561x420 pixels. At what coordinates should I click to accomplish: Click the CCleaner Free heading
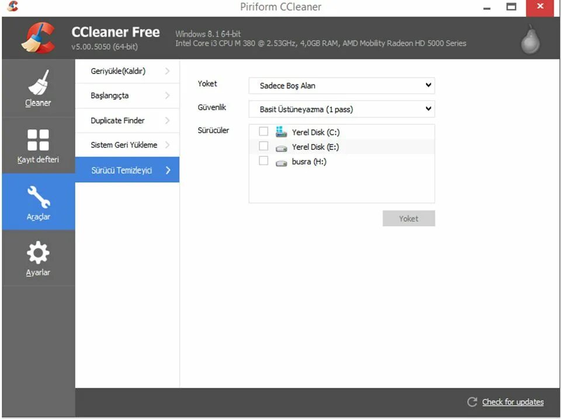(x=116, y=32)
